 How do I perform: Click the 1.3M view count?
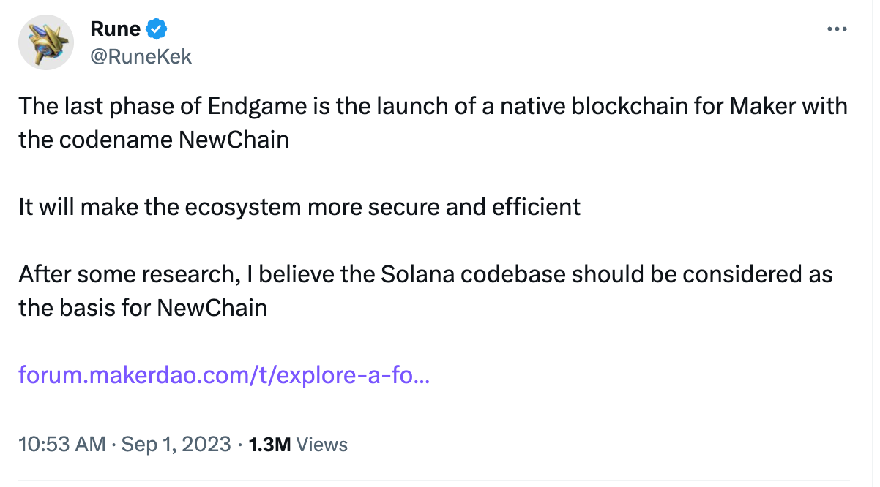tap(270, 444)
